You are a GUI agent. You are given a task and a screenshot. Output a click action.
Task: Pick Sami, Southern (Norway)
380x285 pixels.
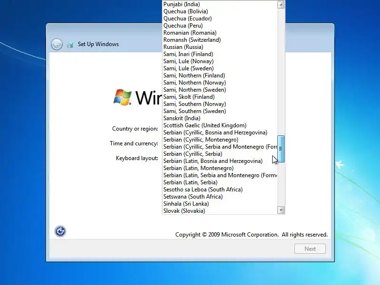click(x=220, y=104)
